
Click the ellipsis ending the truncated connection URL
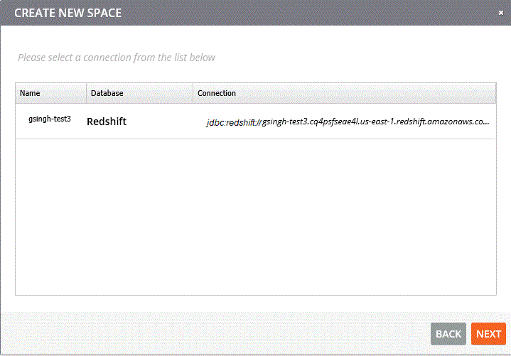tap(486, 122)
